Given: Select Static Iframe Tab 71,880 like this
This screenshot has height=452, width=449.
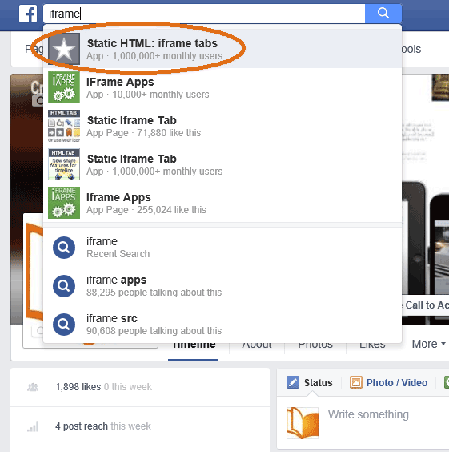Looking at the screenshot, I should [222, 126].
